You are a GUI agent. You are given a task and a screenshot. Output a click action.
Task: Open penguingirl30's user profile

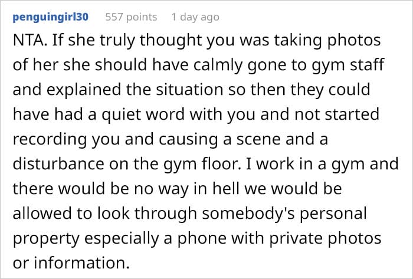(51, 17)
